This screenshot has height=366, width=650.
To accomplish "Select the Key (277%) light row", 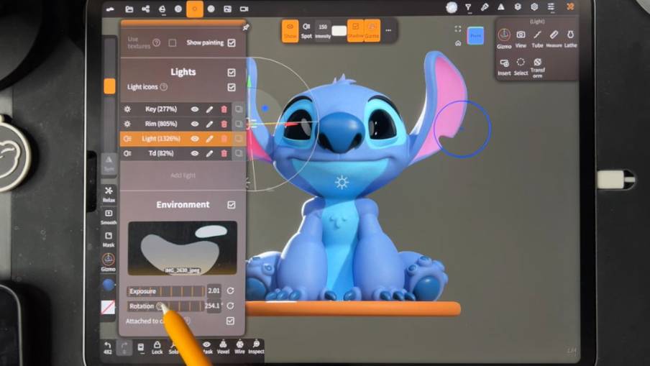I will point(160,109).
